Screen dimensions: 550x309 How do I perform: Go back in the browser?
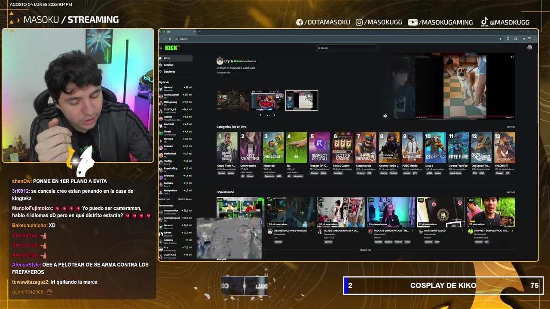click(160, 39)
